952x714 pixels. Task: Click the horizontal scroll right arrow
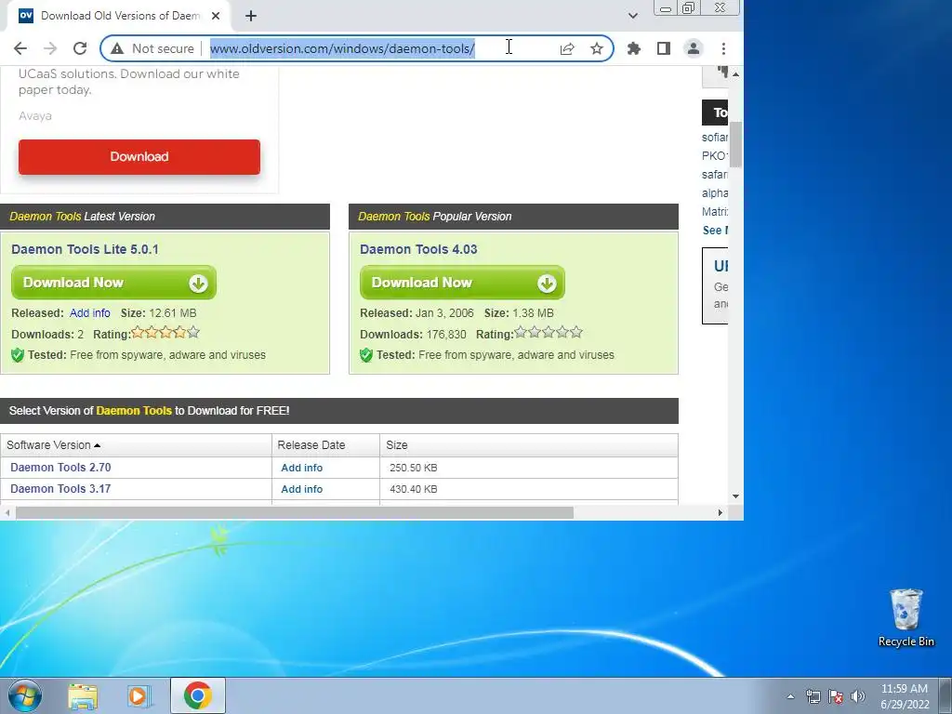[721, 513]
